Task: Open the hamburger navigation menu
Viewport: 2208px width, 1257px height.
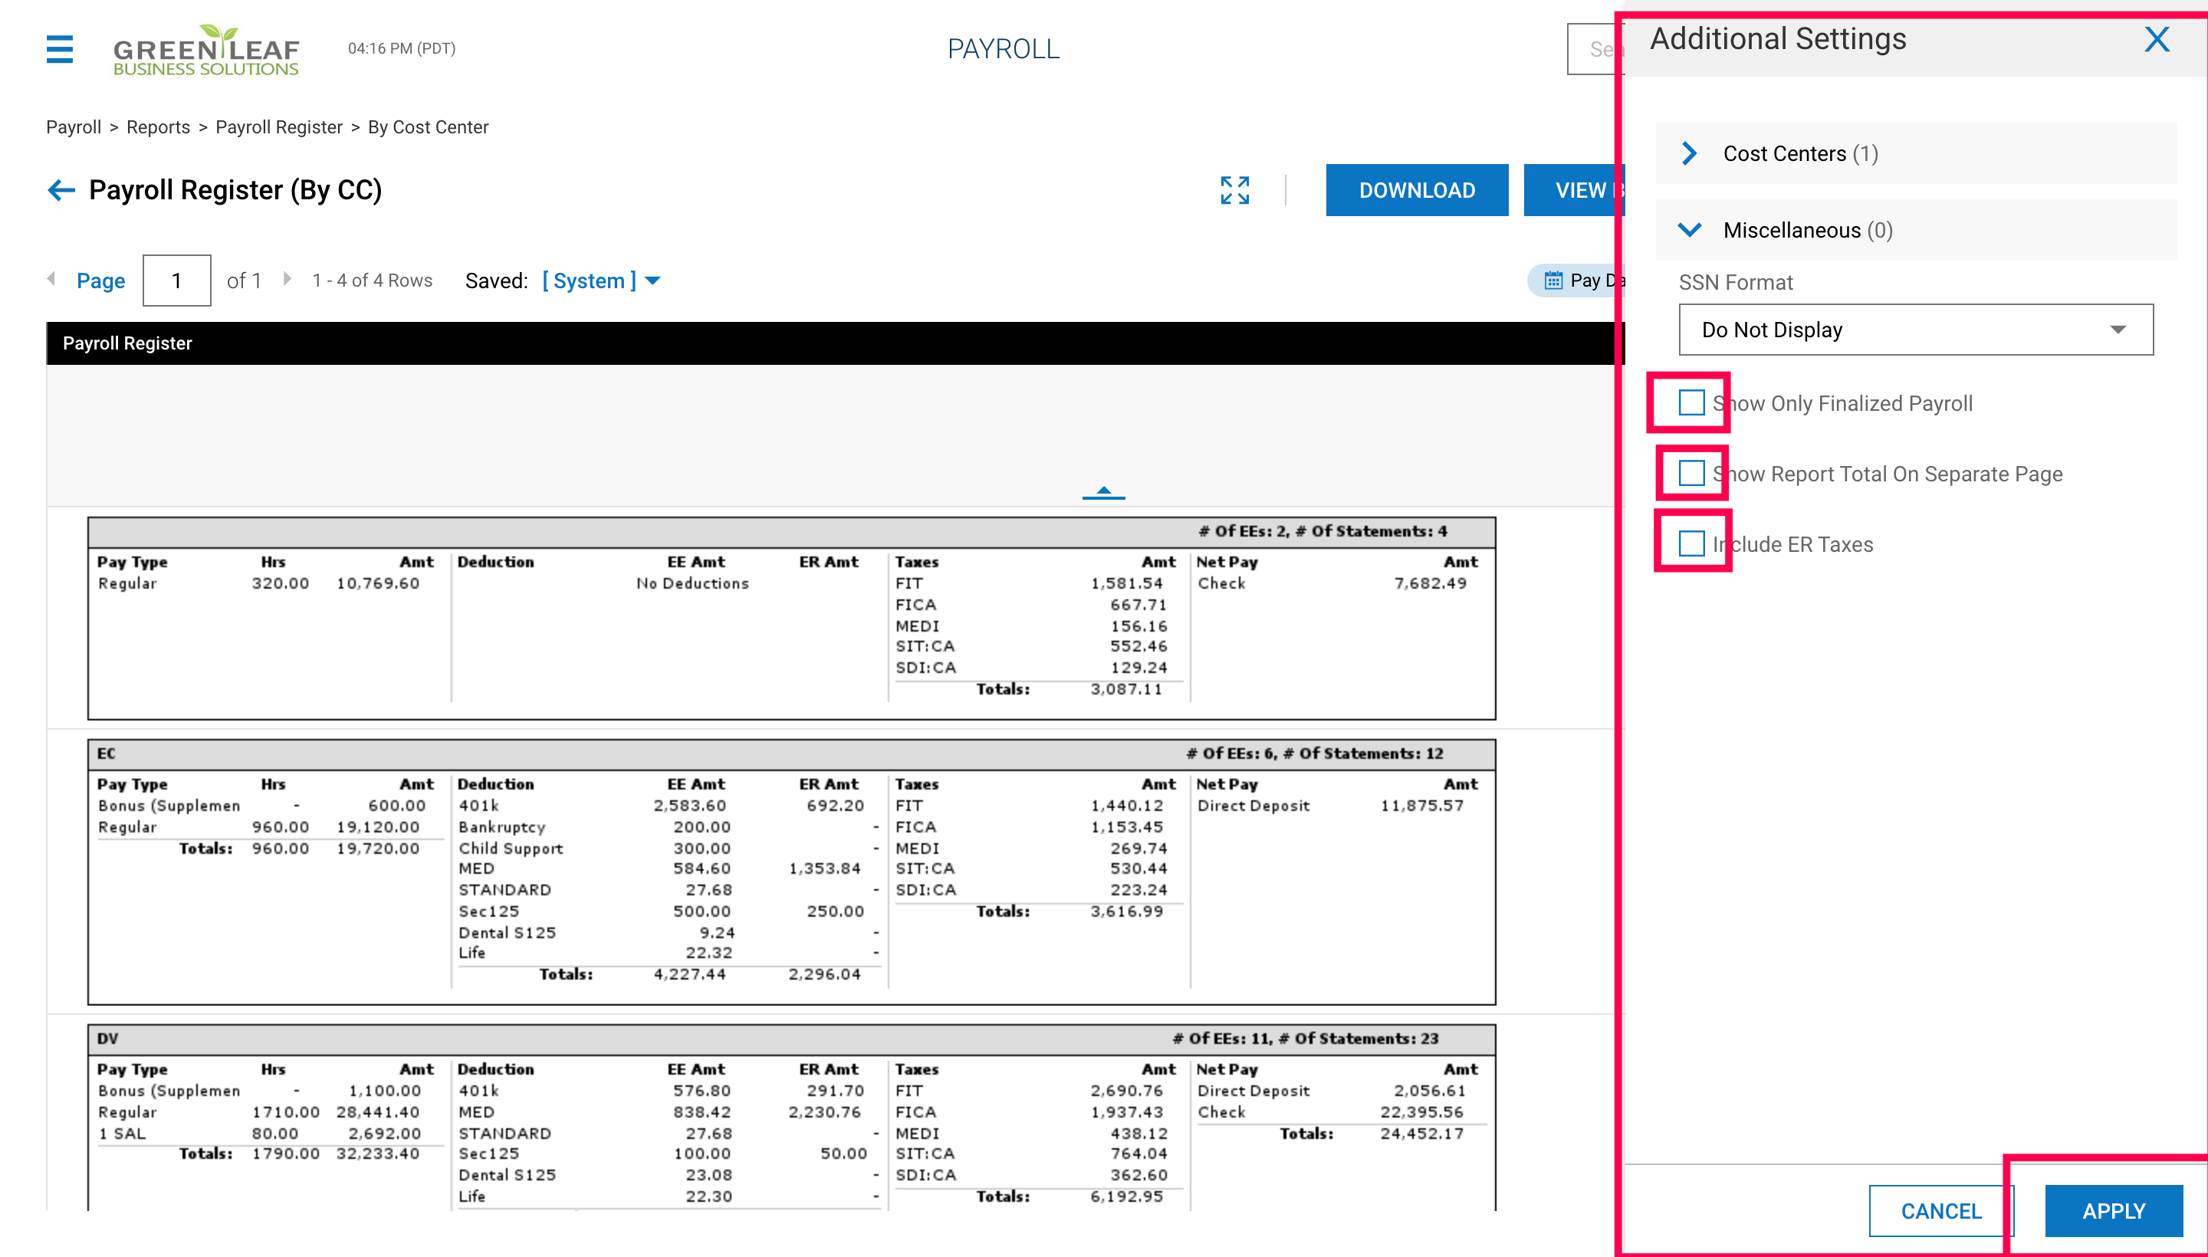Action: click(x=60, y=49)
